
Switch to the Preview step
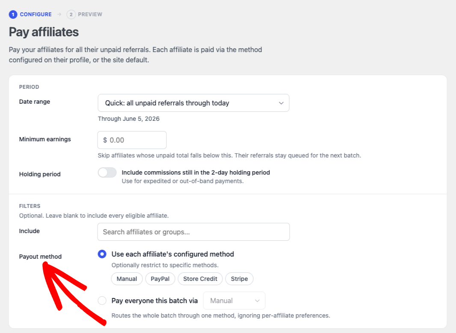[x=90, y=15]
